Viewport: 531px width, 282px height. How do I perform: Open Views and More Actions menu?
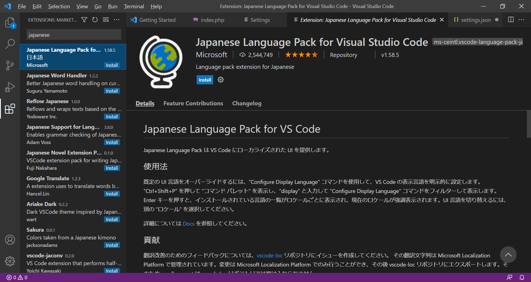pyautogui.click(x=116, y=20)
